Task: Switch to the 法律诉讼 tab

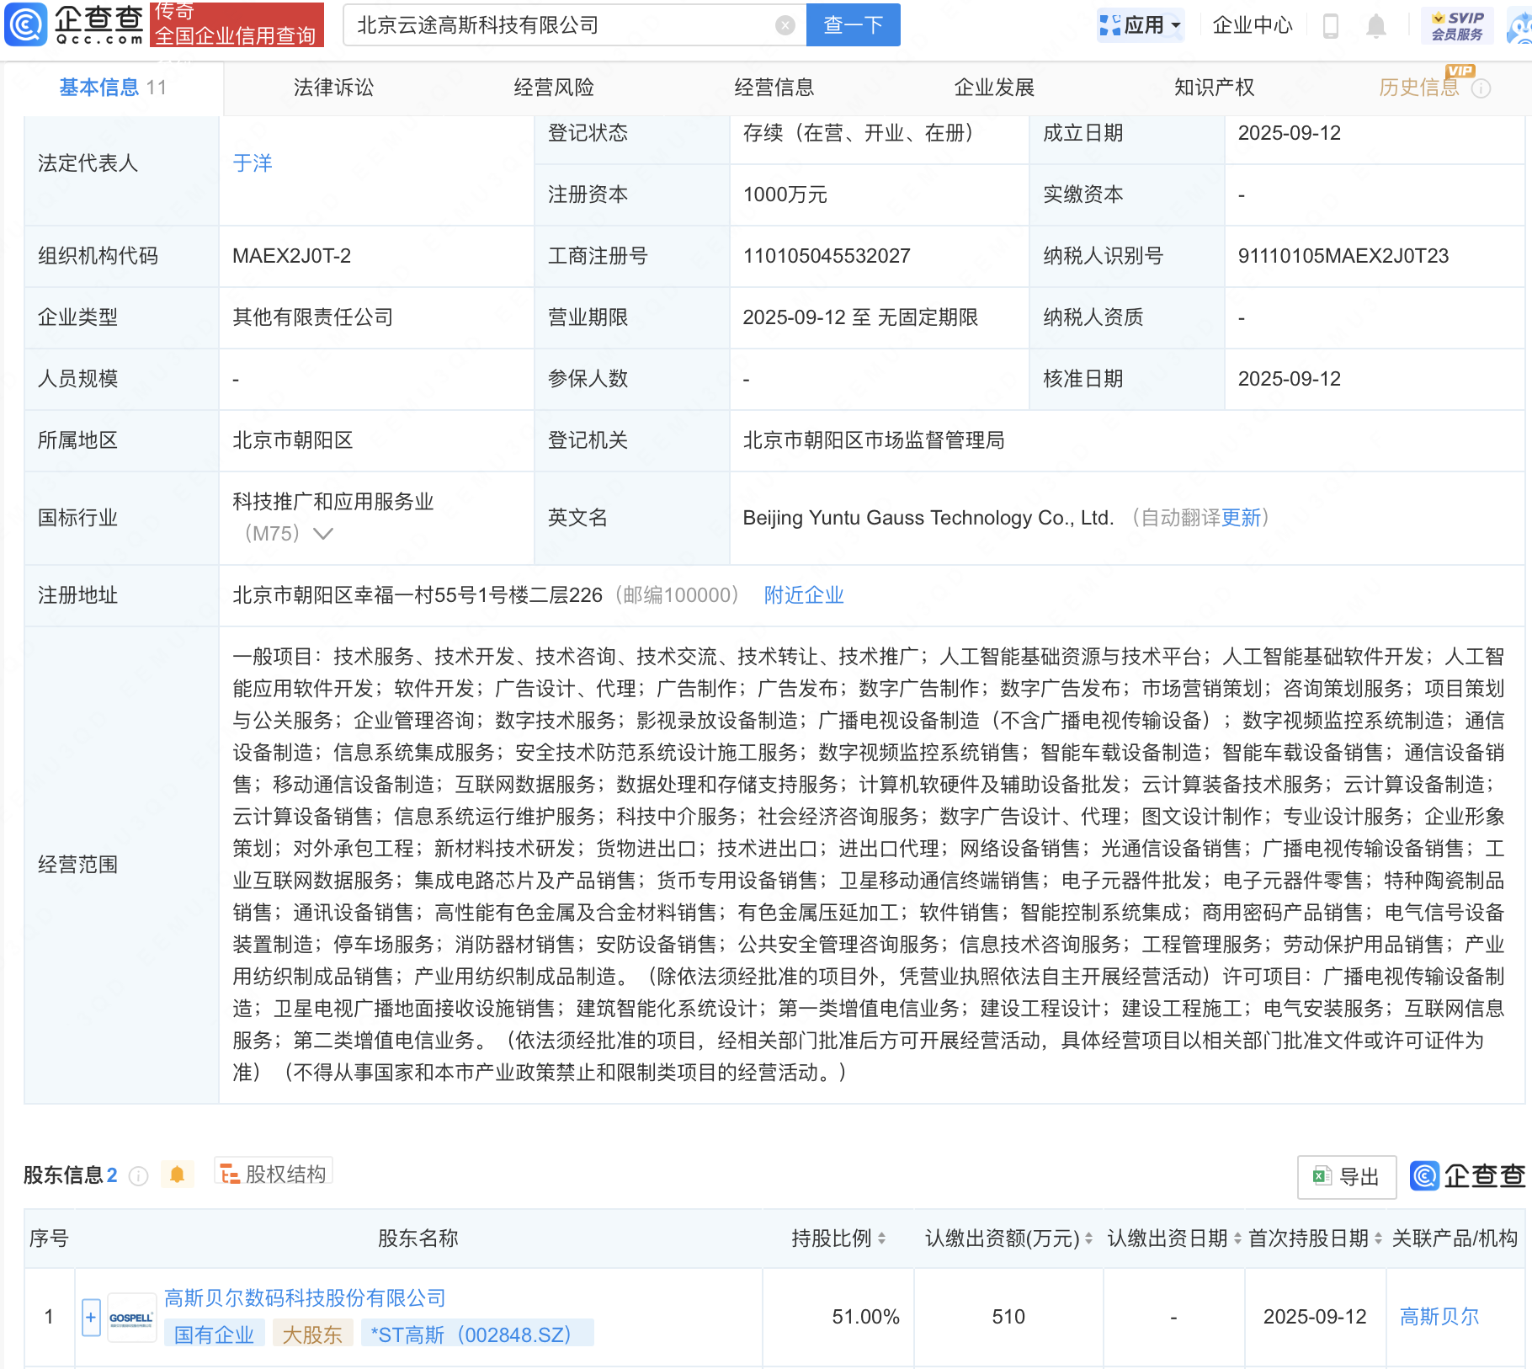Action: tap(333, 88)
